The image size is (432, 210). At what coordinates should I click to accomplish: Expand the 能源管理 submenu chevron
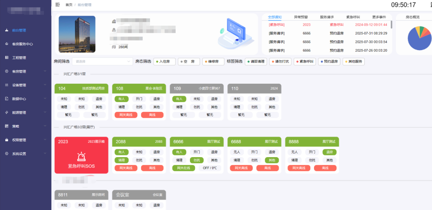(x=45, y=112)
